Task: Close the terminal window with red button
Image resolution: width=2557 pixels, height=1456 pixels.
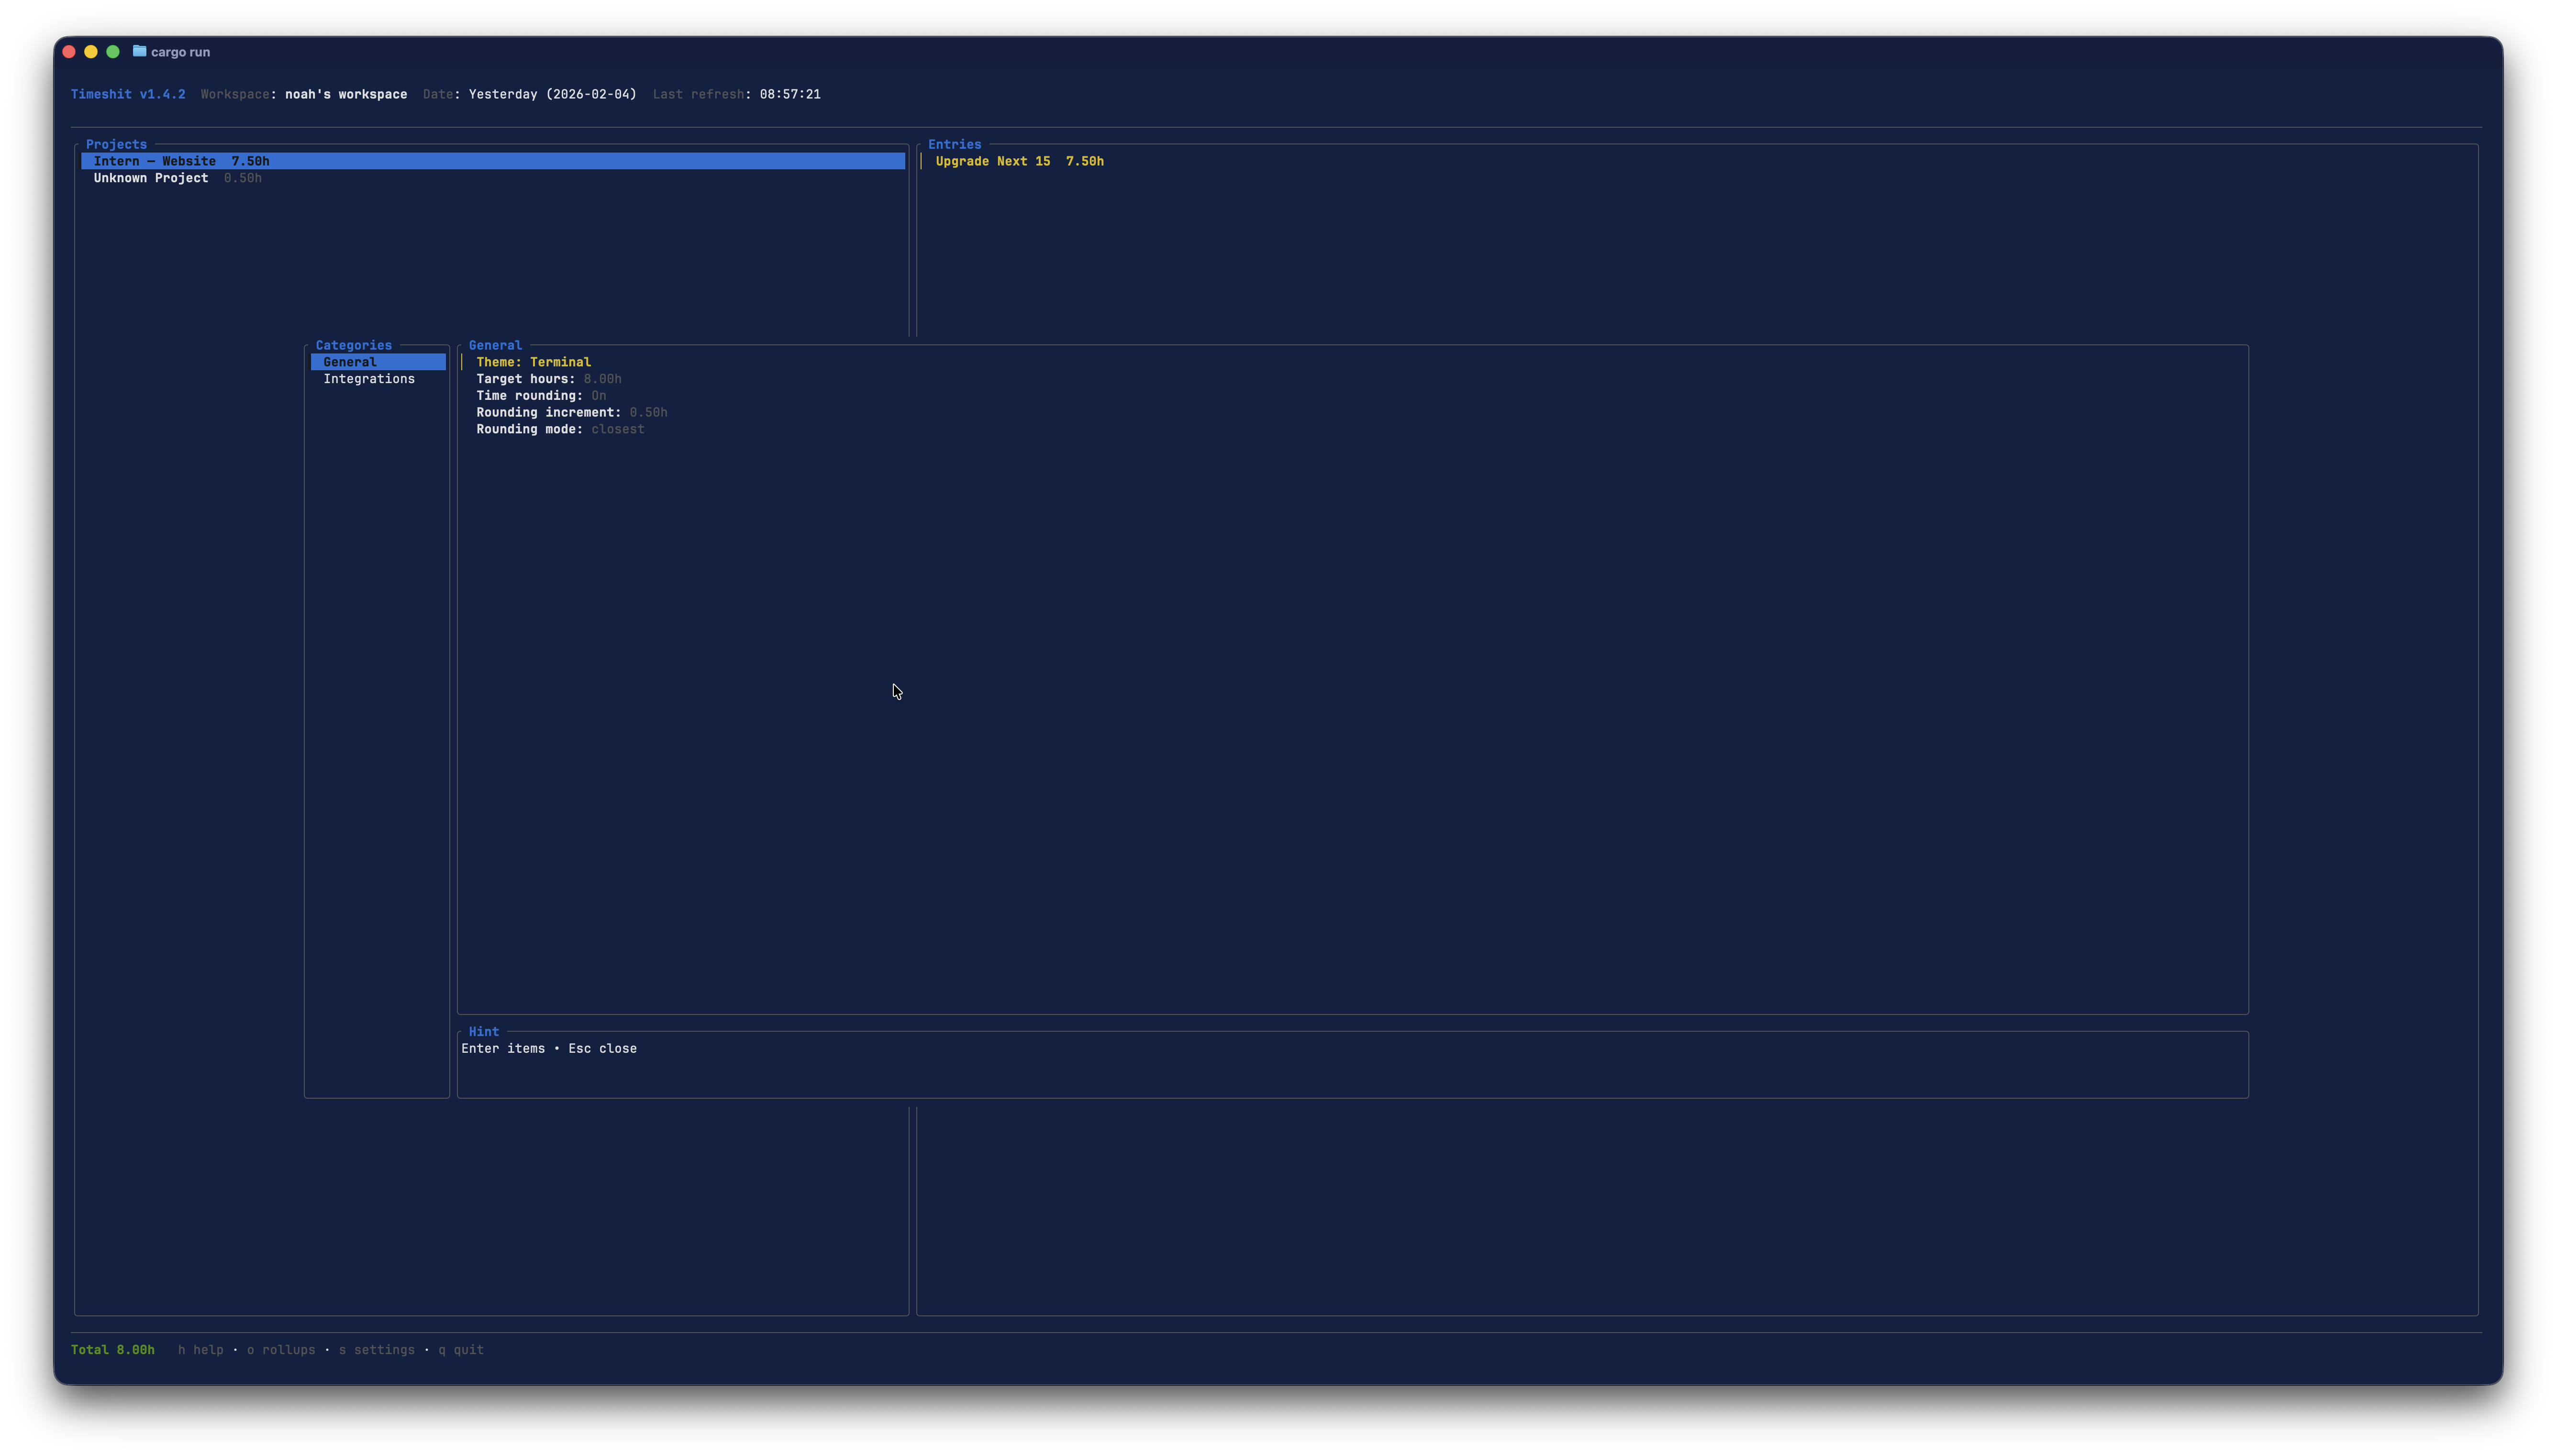Action: [69, 51]
